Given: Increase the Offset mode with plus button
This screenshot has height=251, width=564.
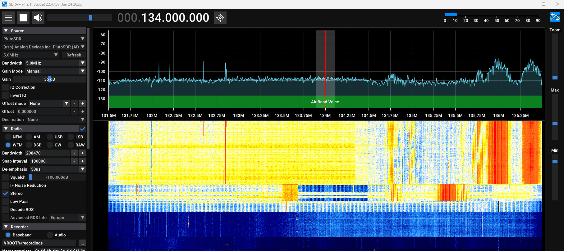Looking at the screenshot, I should 82,103.
